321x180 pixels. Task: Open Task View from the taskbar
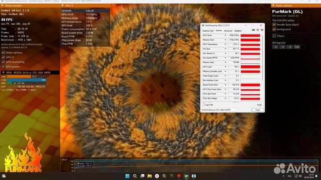click(142, 176)
